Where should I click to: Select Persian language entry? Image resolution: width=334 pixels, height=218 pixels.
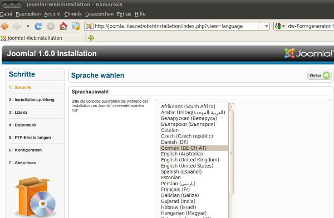tap(194, 184)
